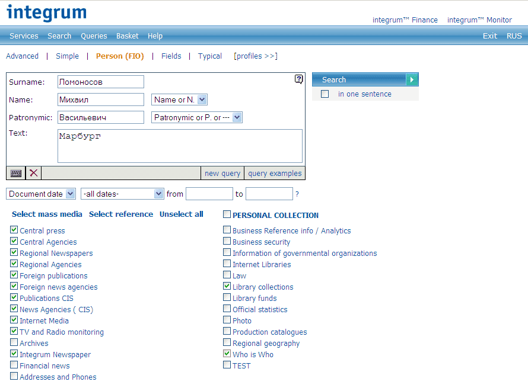Switch to the Advanced search tab
528x388 pixels.
point(22,56)
